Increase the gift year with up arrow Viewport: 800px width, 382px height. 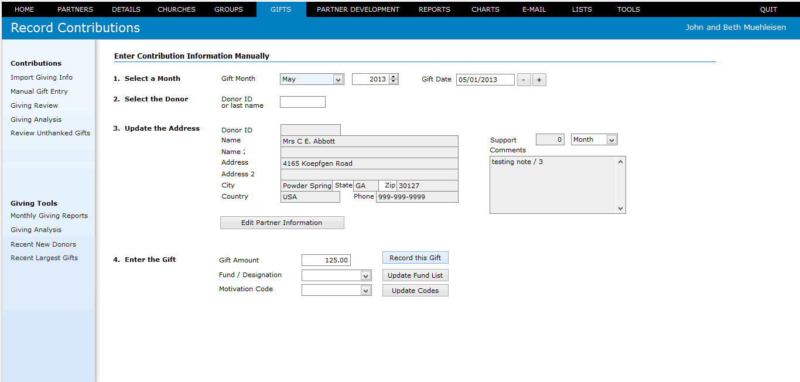click(x=394, y=77)
